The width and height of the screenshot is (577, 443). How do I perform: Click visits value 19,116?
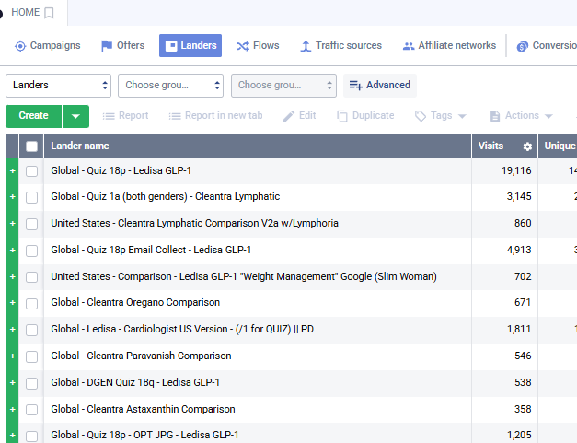(x=516, y=171)
